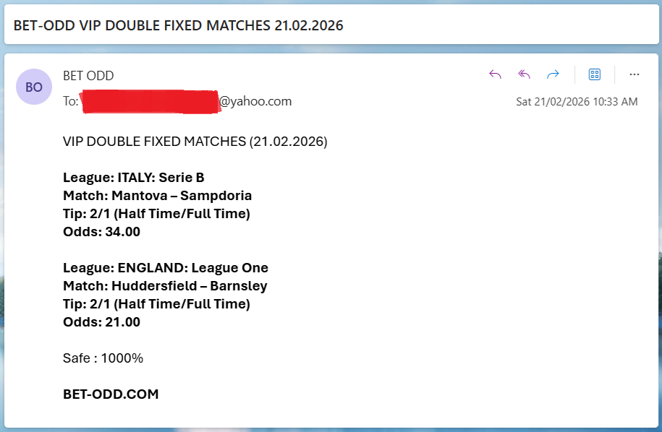Click the 'VIP DOUBLE FIXED MATCHES (21.02.2026)' body line
The width and height of the screenshot is (662, 432).
pyautogui.click(x=195, y=142)
